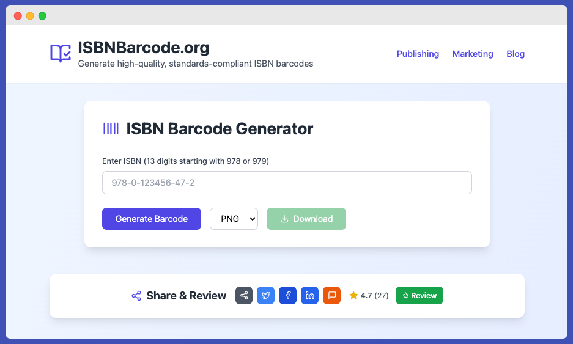The image size is (573, 344).
Task: Click the ISBN Barcode Generator heading
Action: (220, 129)
